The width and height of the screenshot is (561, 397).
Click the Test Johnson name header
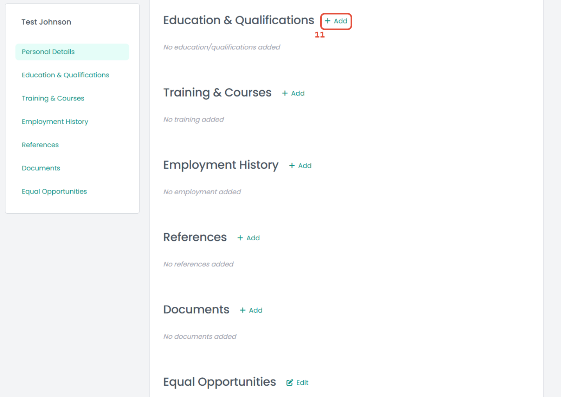tap(46, 22)
